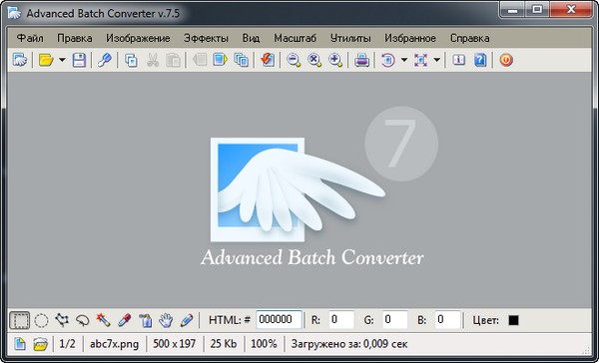Go to next image icon

click(x=220, y=60)
